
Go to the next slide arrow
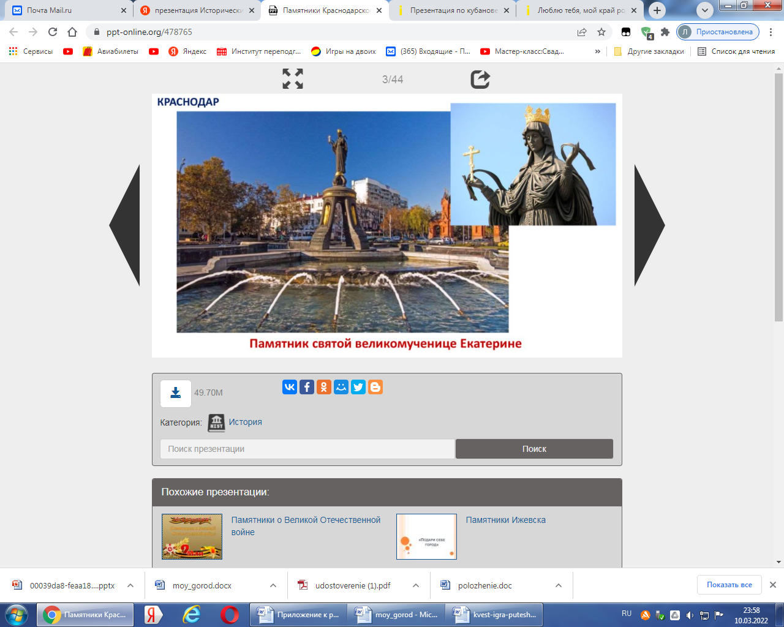(x=649, y=225)
